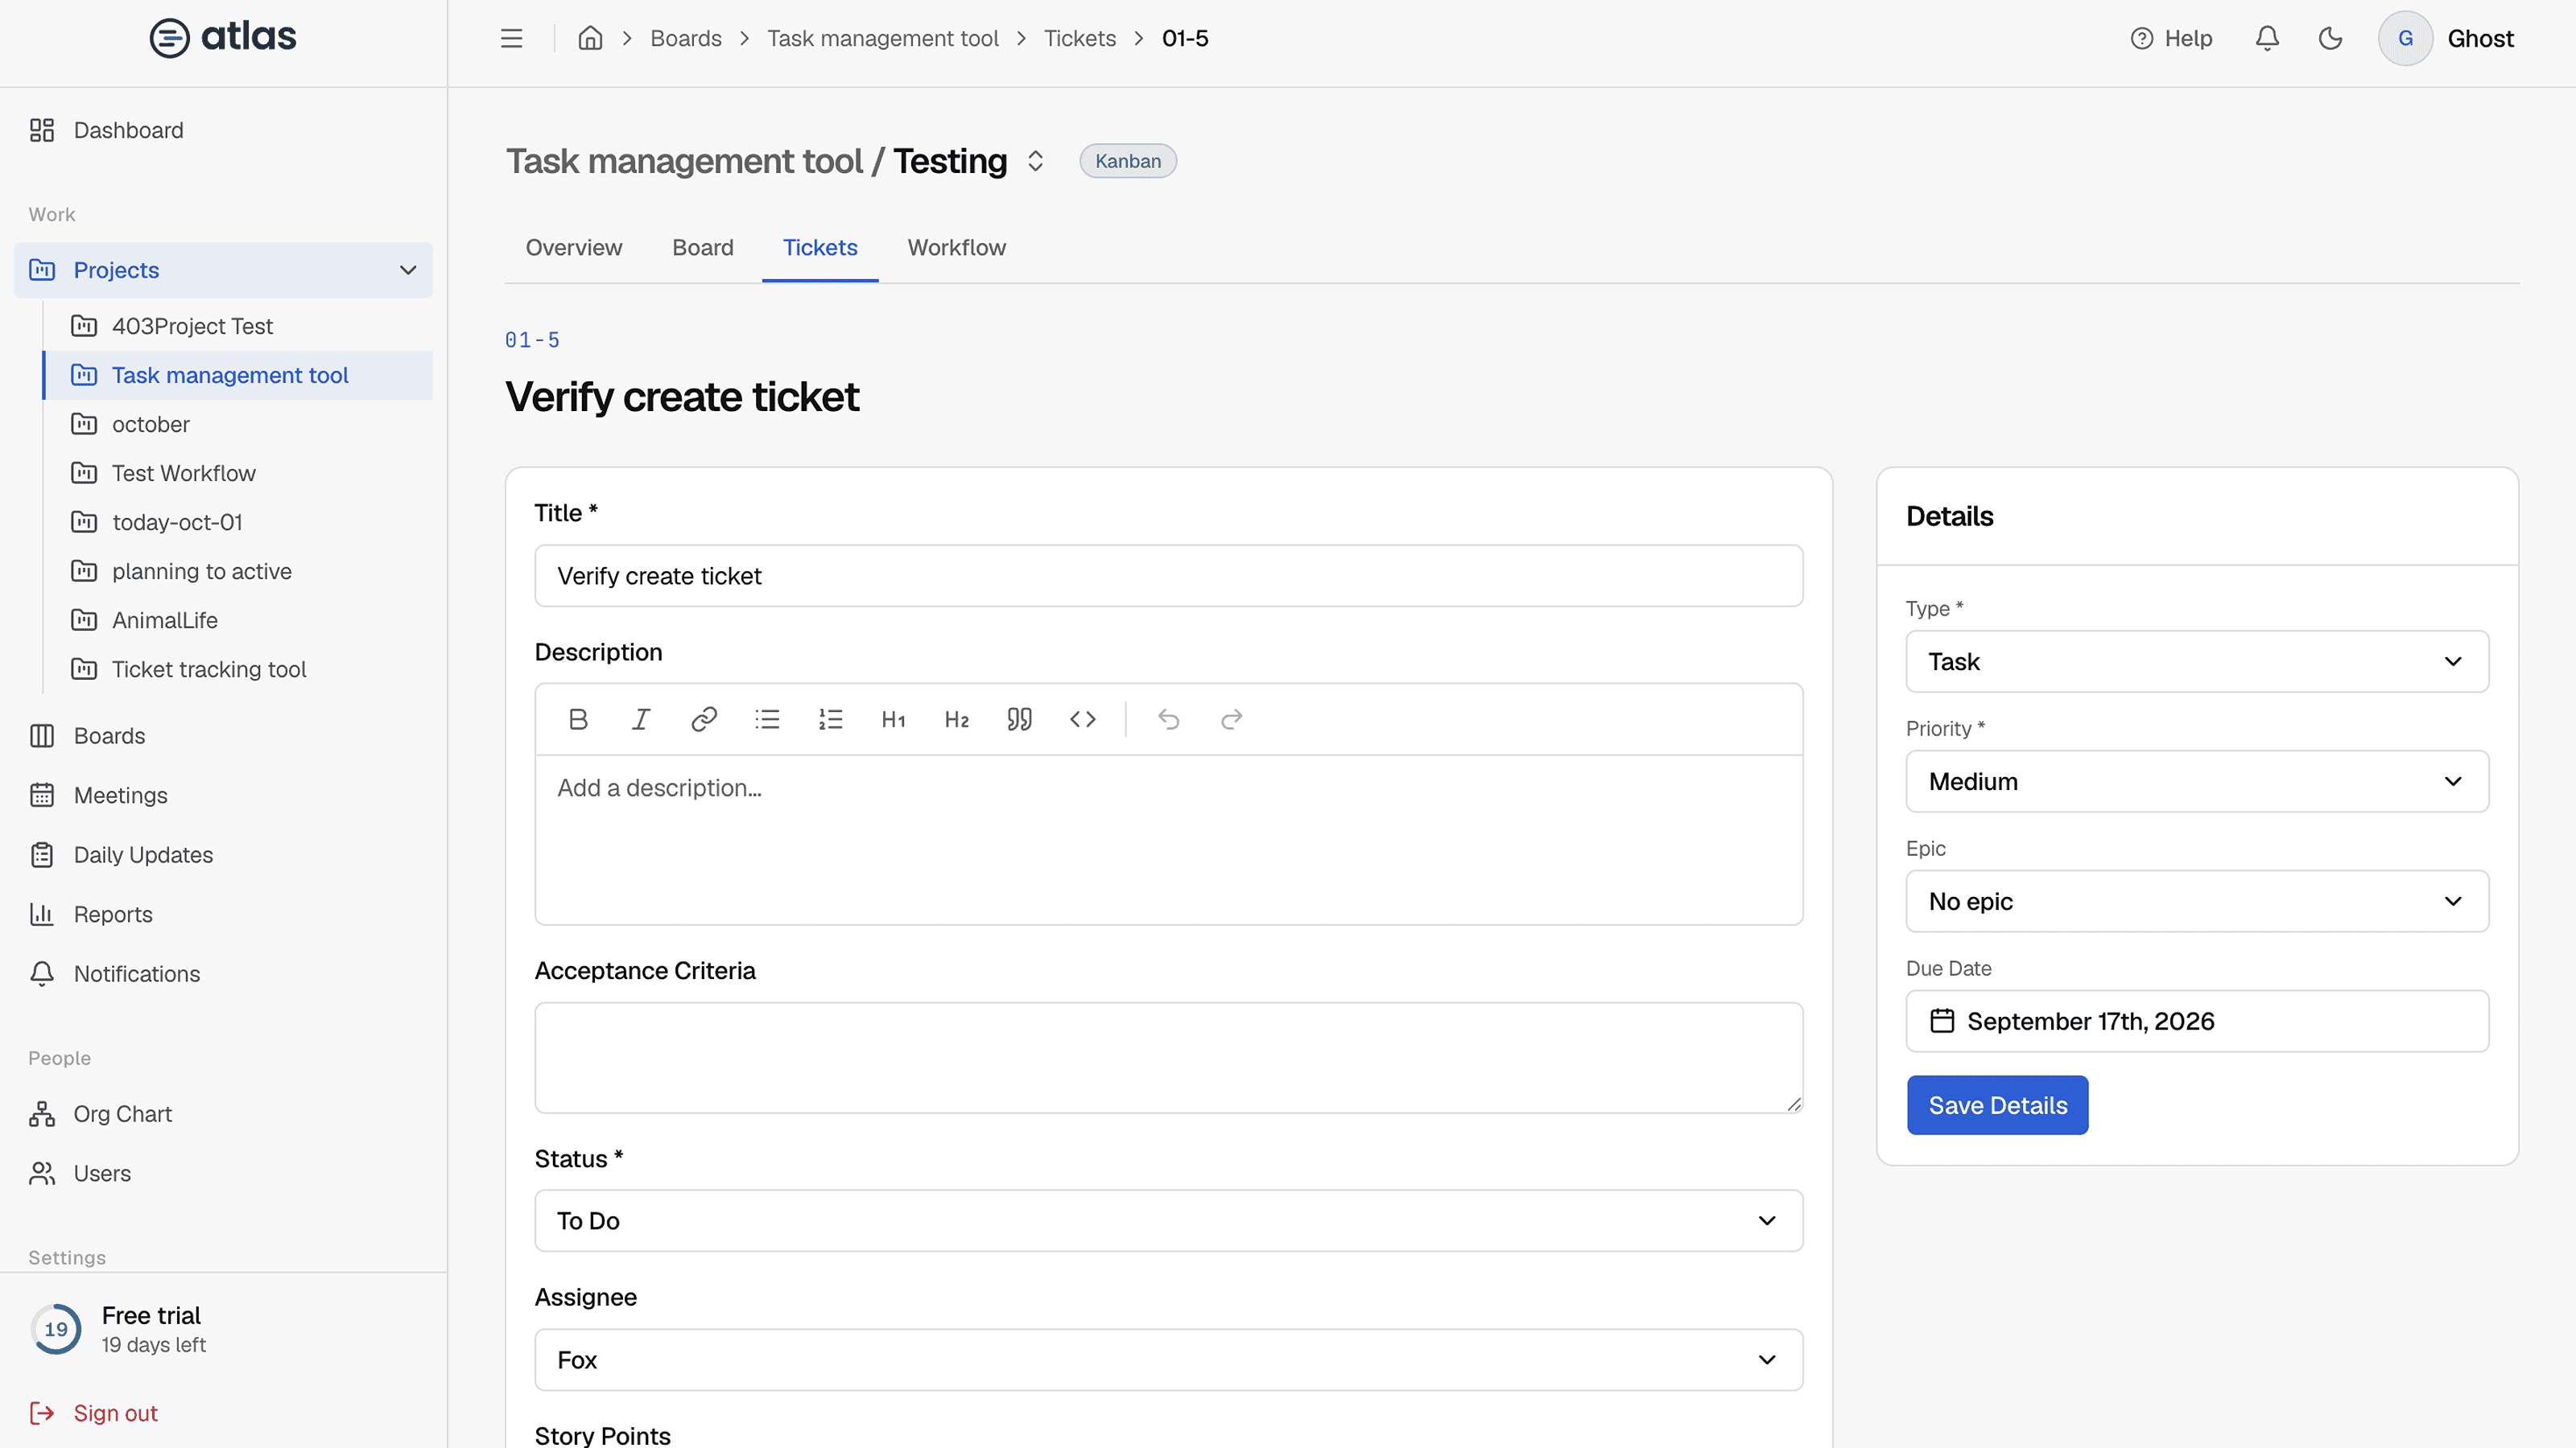Switch to dark mode with moon icon

pyautogui.click(x=2330, y=38)
